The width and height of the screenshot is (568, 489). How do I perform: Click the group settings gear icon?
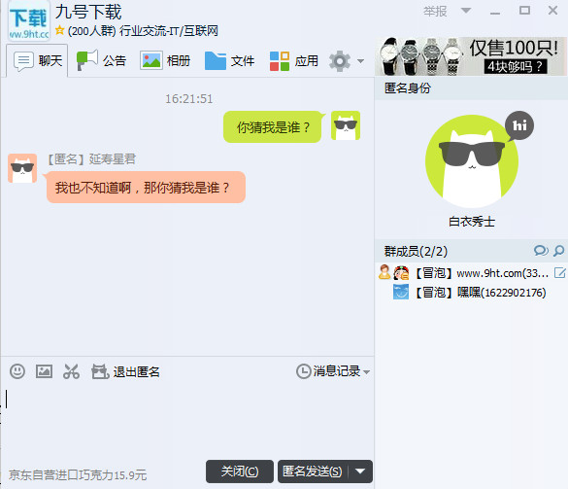[x=340, y=61]
